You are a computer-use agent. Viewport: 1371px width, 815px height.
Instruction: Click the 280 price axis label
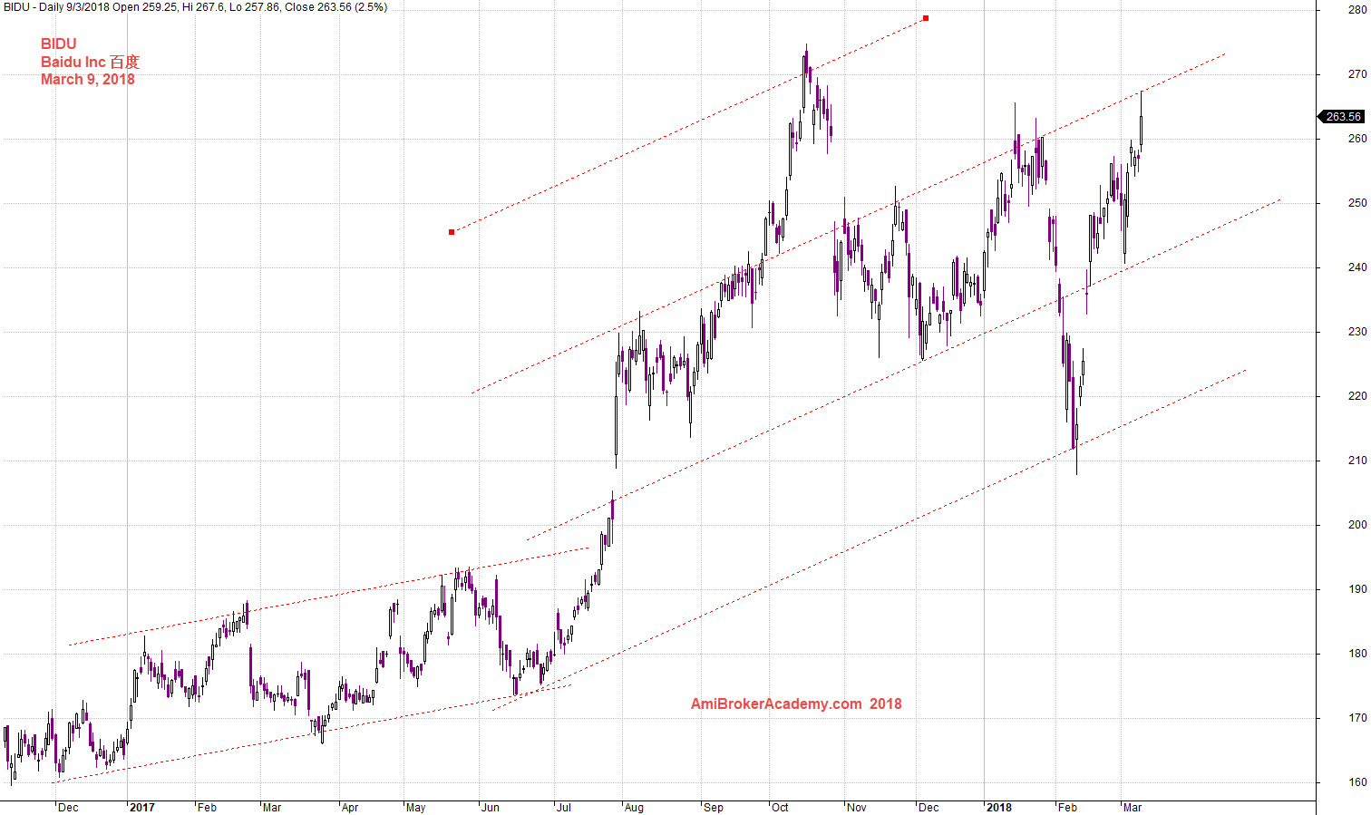click(x=1357, y=10)
